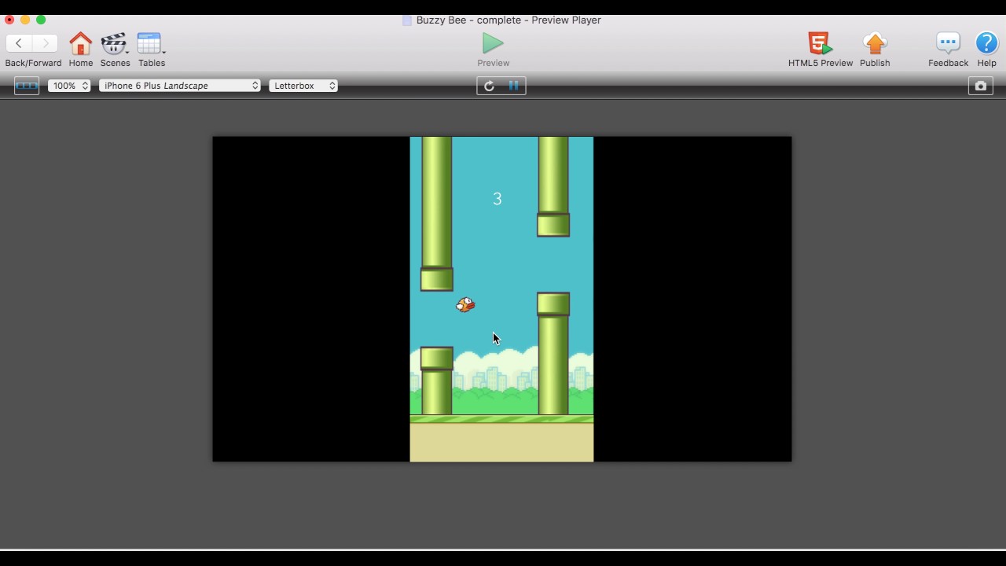Take a screenshot with the camera button
The width and height of the screenshot is (1006, 566).
pyautogui.click(x=980, y=86)
